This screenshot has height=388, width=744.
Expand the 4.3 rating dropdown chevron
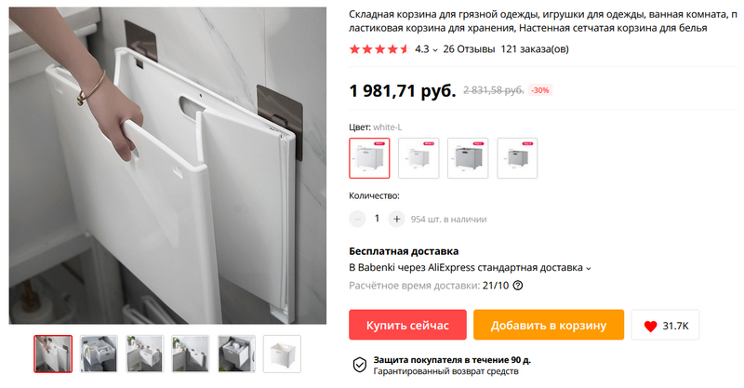[435, 50]
